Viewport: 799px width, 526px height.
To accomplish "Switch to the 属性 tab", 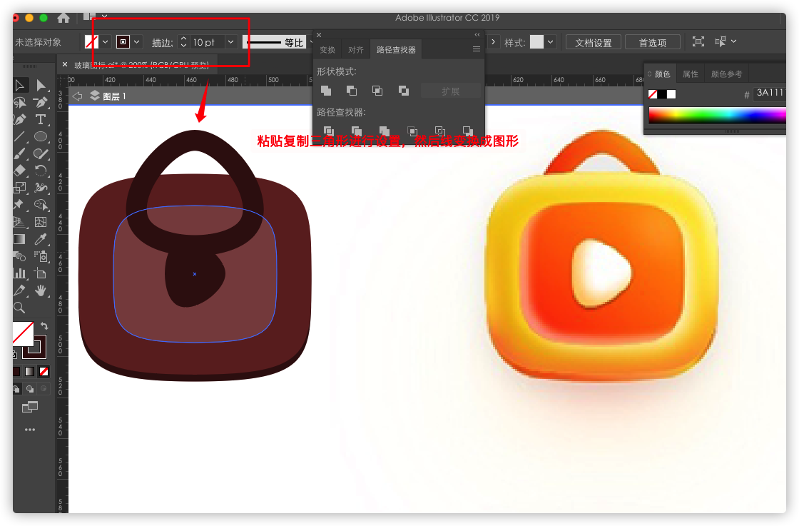I will point(691,74).
